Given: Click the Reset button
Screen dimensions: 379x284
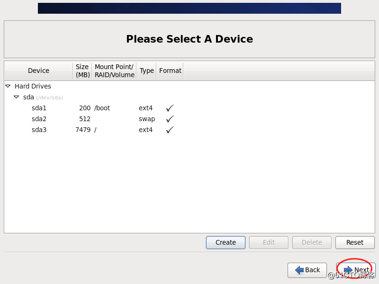Looking at the screenshot, I should click(355, 242).
